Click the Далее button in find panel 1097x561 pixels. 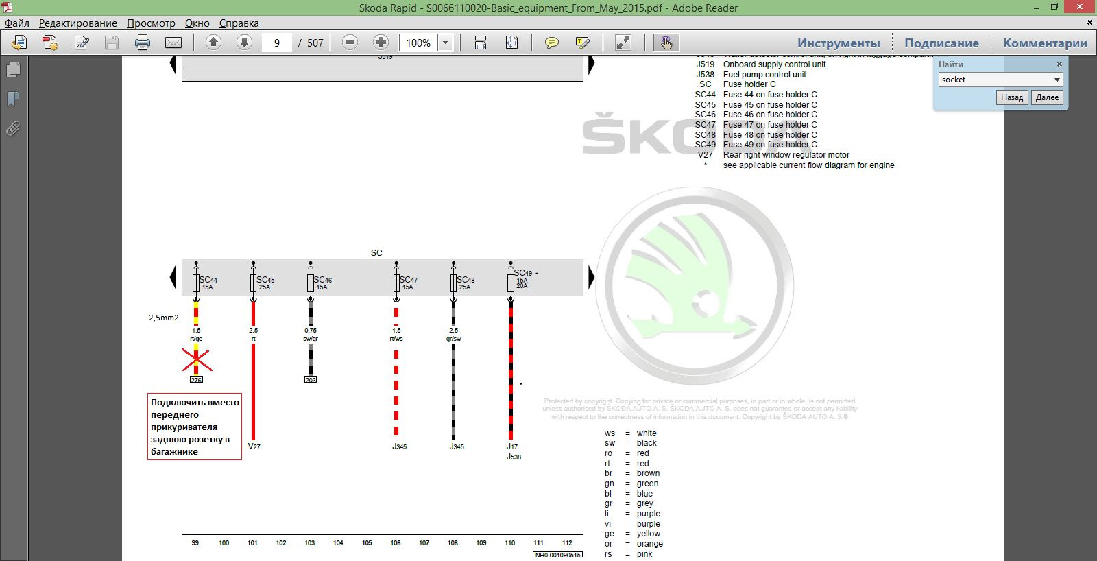pos(1047,97)
